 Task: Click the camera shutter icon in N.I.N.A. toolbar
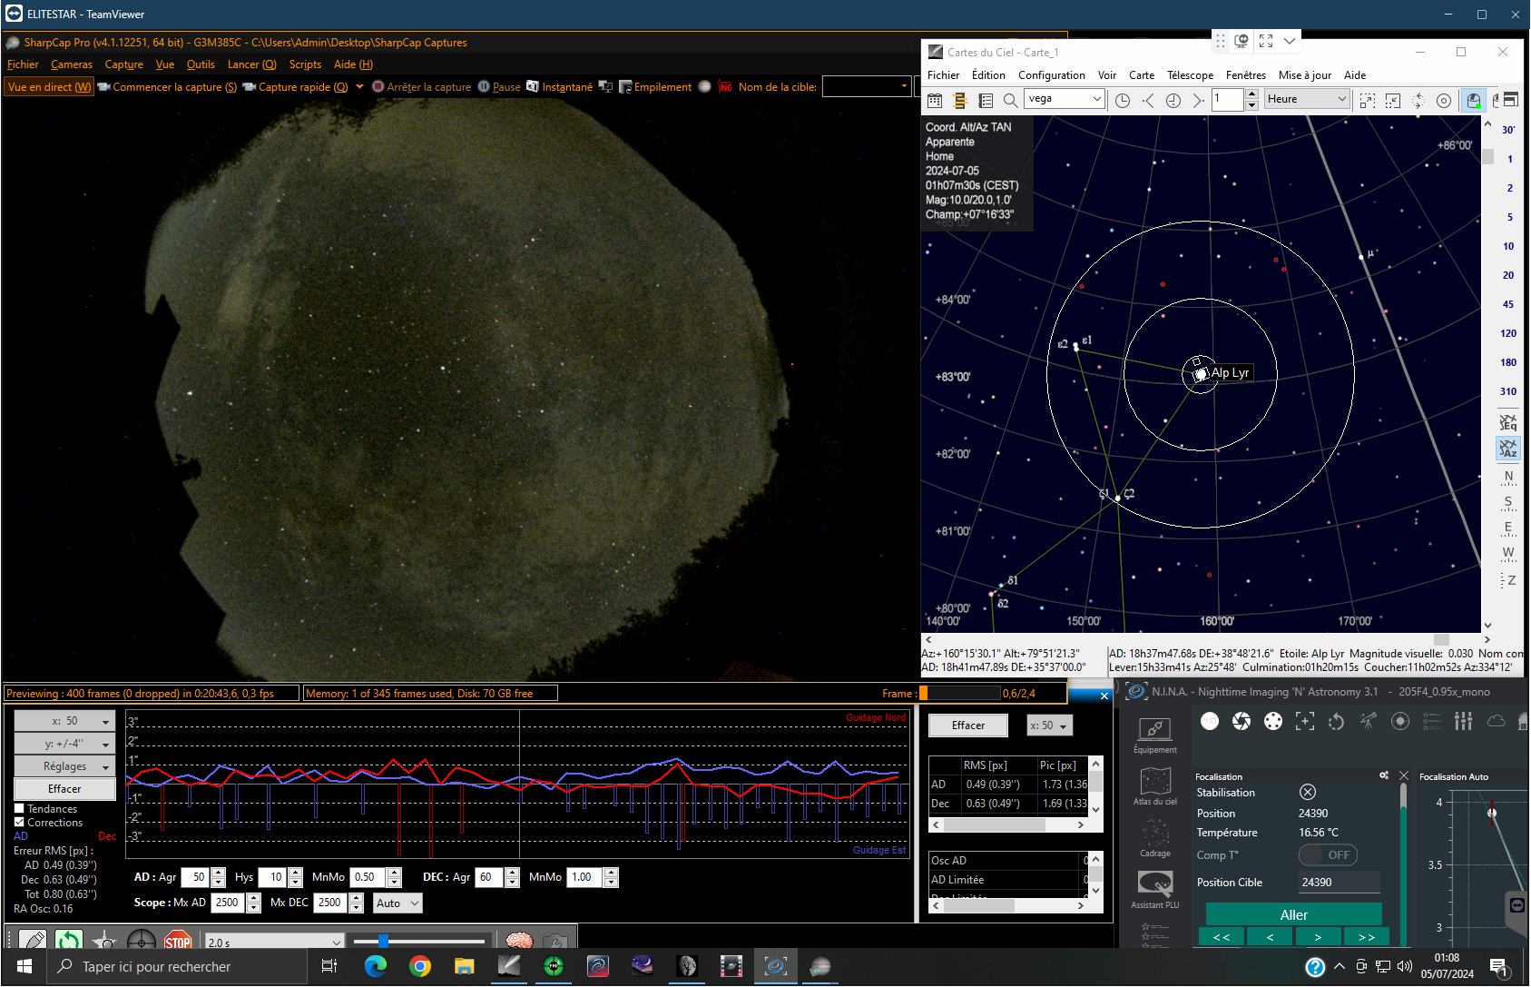tap(1241, 721)
